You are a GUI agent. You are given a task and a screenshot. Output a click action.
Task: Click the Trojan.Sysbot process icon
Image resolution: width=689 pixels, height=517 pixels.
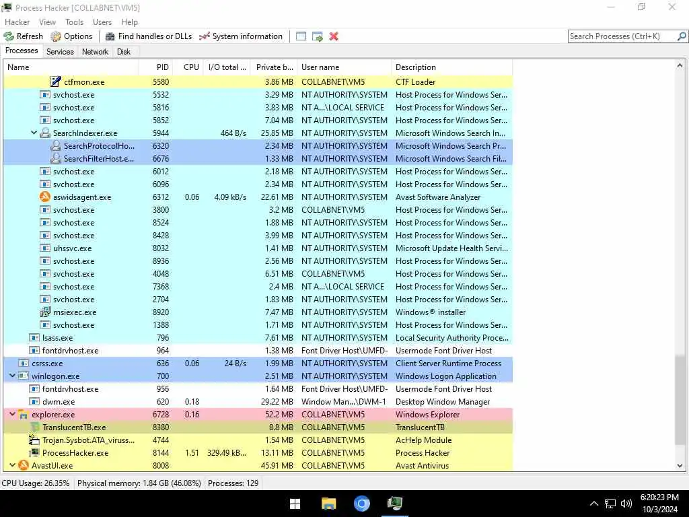tap(34, 440)
